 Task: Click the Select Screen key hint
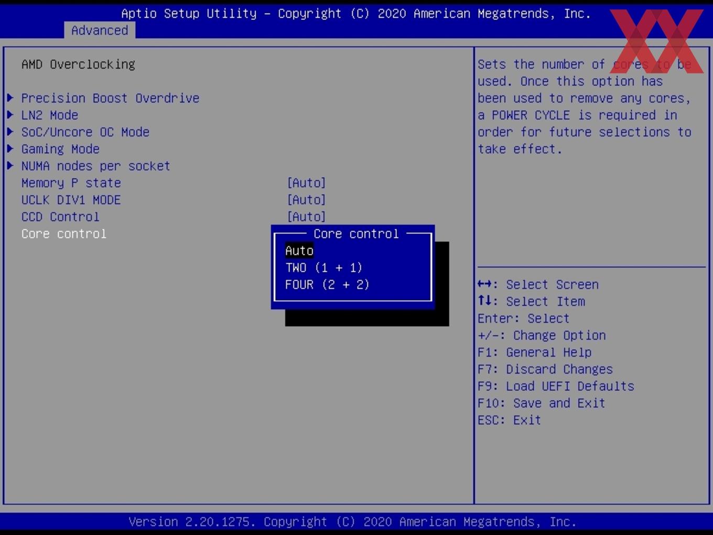[538, 284]
